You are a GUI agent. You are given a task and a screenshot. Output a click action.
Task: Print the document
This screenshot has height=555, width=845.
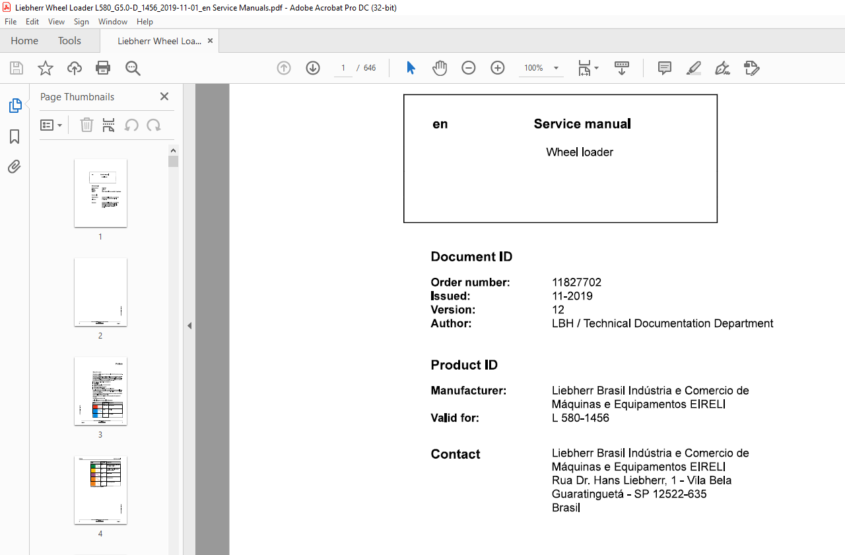click(103, 68)
